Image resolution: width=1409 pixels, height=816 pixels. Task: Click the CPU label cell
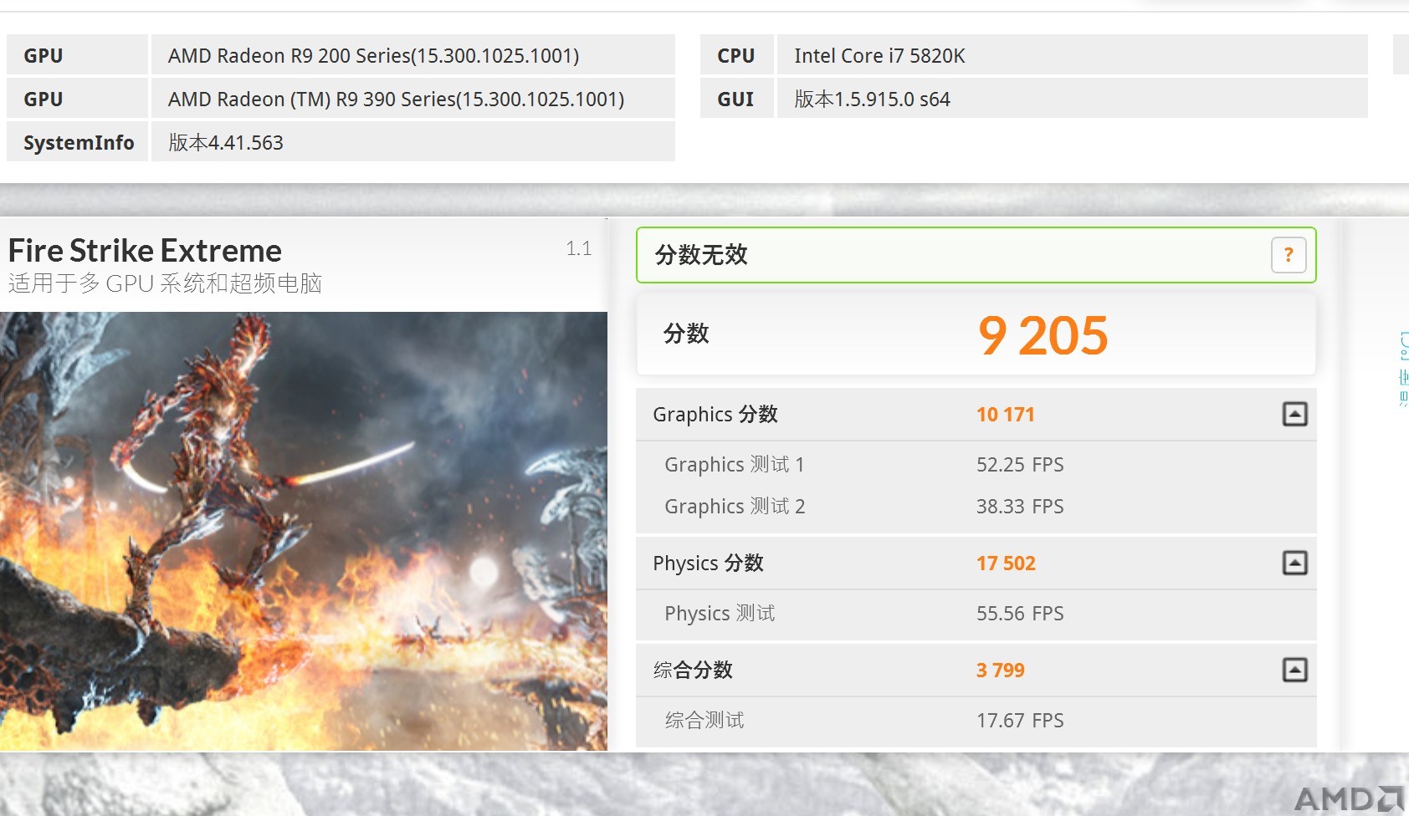click(x=736, y=55)
